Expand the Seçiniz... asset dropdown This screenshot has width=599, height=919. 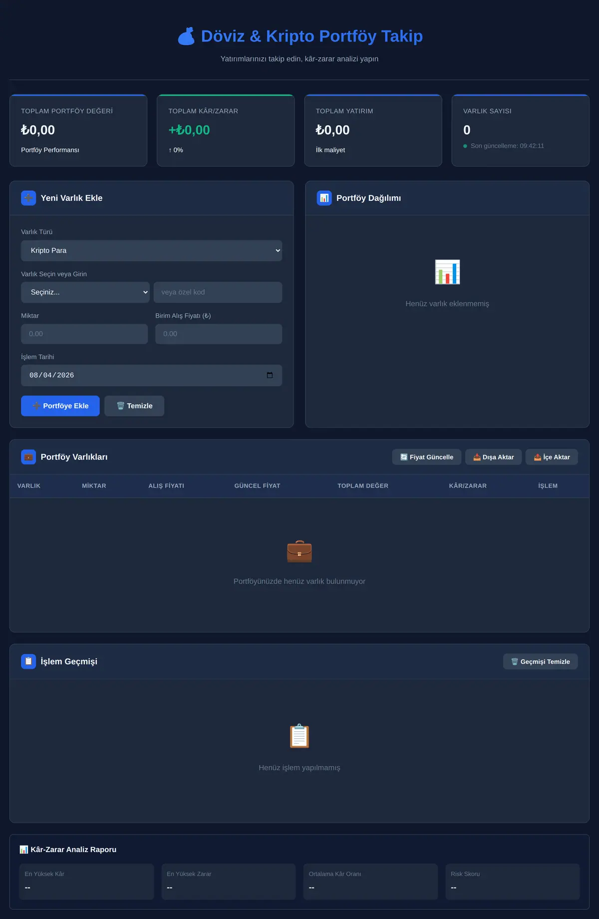click(85, 292)
